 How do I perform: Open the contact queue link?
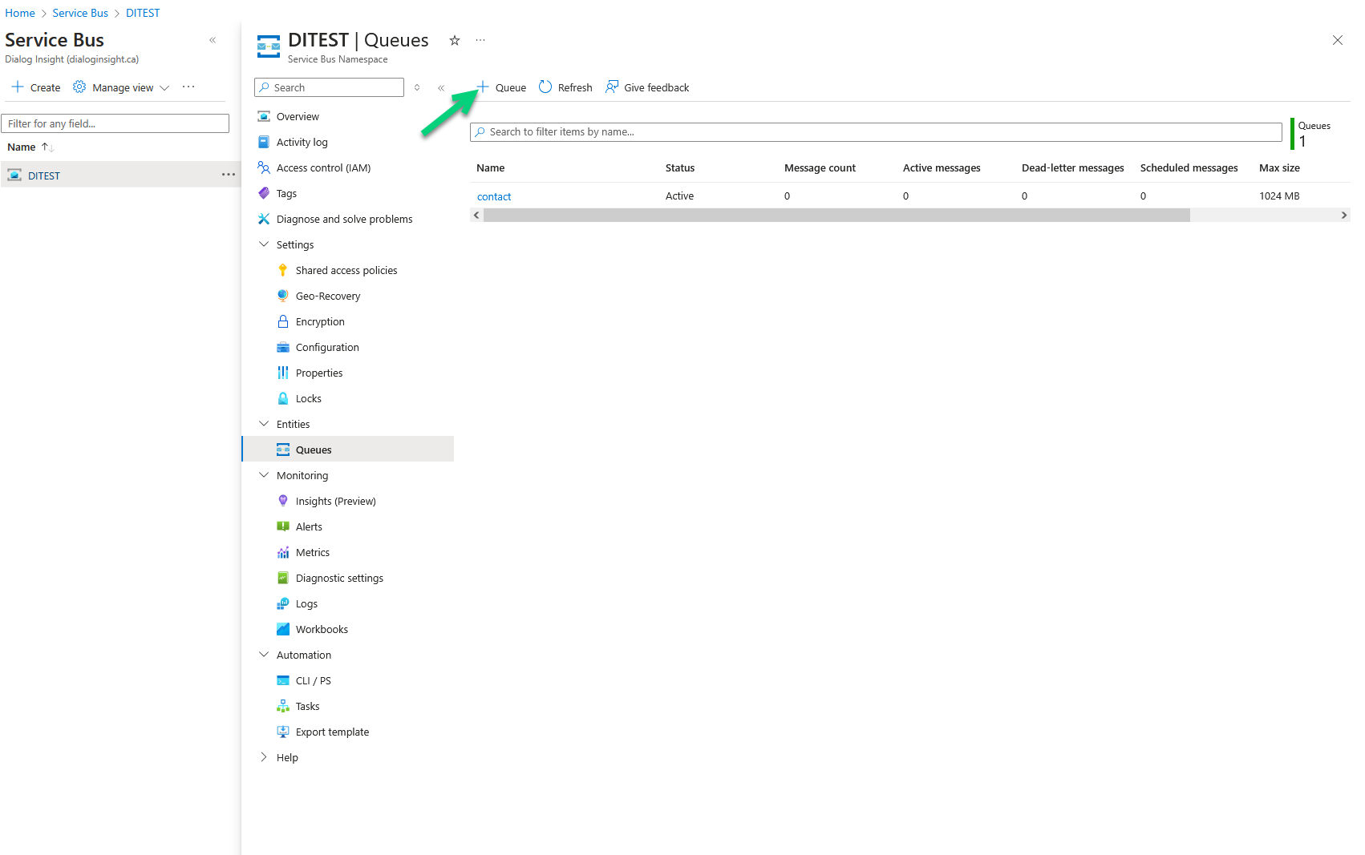tap(494, 196)
